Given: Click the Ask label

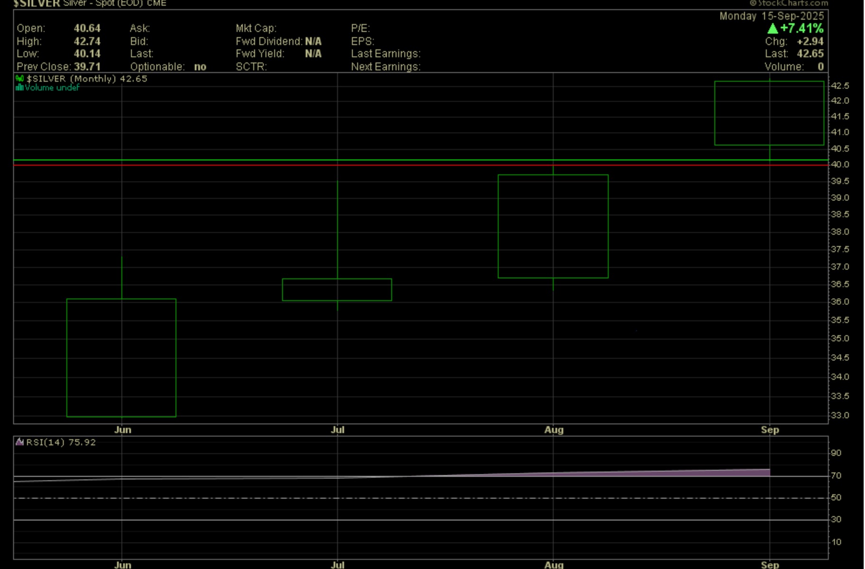Looking at the screenshot, I should pyautogui.click(x=140, y=28).
